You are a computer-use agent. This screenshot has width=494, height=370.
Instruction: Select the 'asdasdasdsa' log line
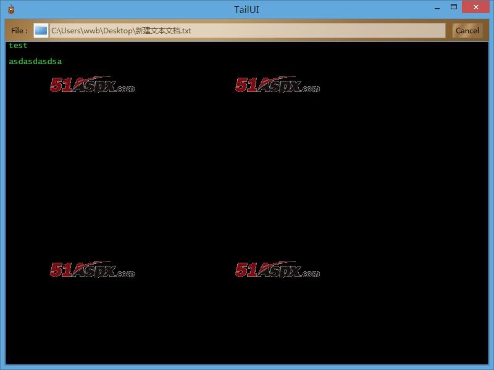(x=35, y=61)
